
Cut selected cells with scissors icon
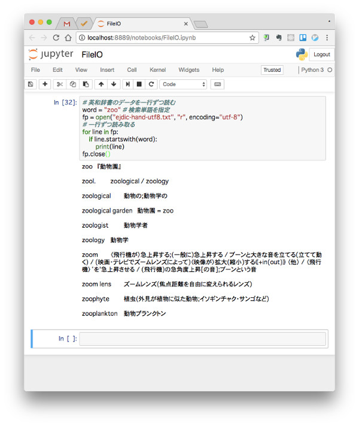coord(60,84)
